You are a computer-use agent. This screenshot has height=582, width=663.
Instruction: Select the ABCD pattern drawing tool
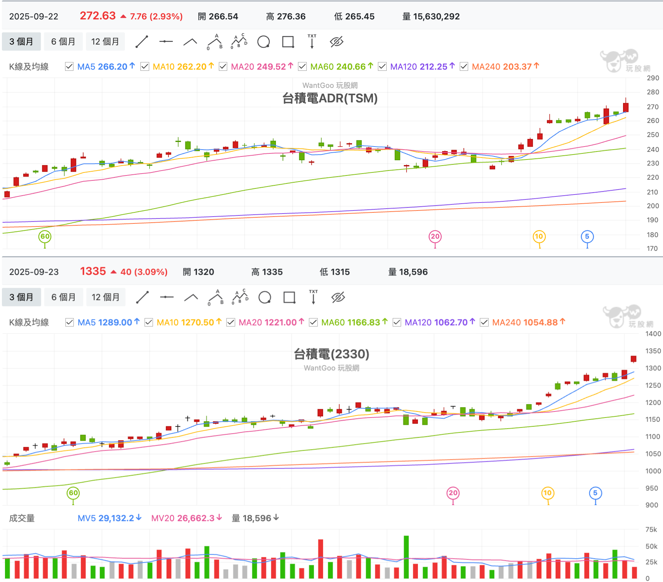(239, 41)
